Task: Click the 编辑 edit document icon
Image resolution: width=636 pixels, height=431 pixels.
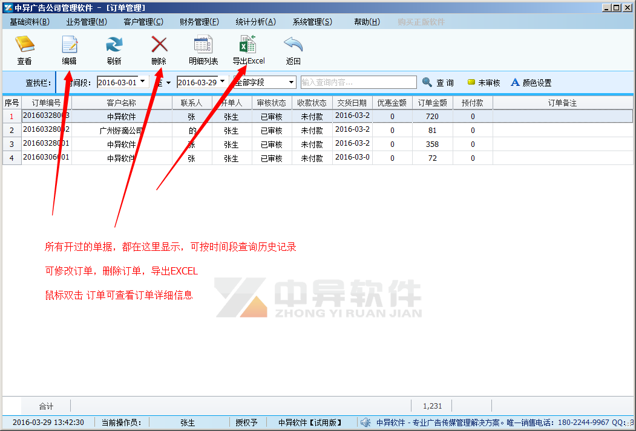Action: pyautogui.click(x=70, y=45)
